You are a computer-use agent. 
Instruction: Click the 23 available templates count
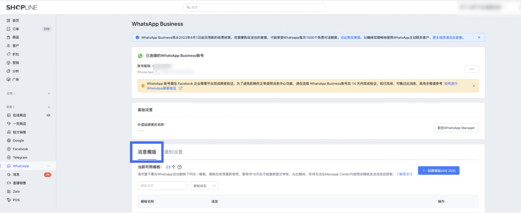(x=168, y=167)
